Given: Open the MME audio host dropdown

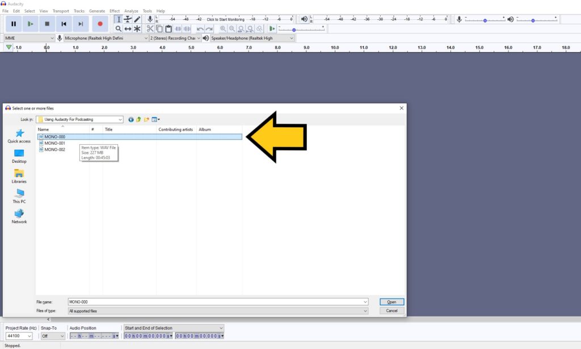Looking at the screenshot, I should coord(29,38).
